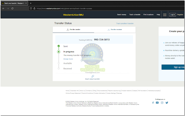Click 'Track another transfer' link

(x=125, y=24)
